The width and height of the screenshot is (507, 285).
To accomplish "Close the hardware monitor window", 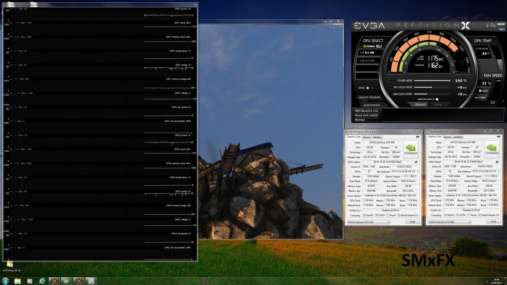I will [195, 5].
